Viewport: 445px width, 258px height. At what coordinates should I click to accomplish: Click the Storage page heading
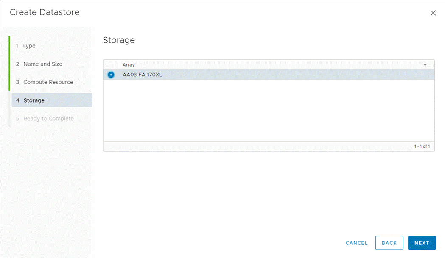pyautogui.click(x=119, y=40)
